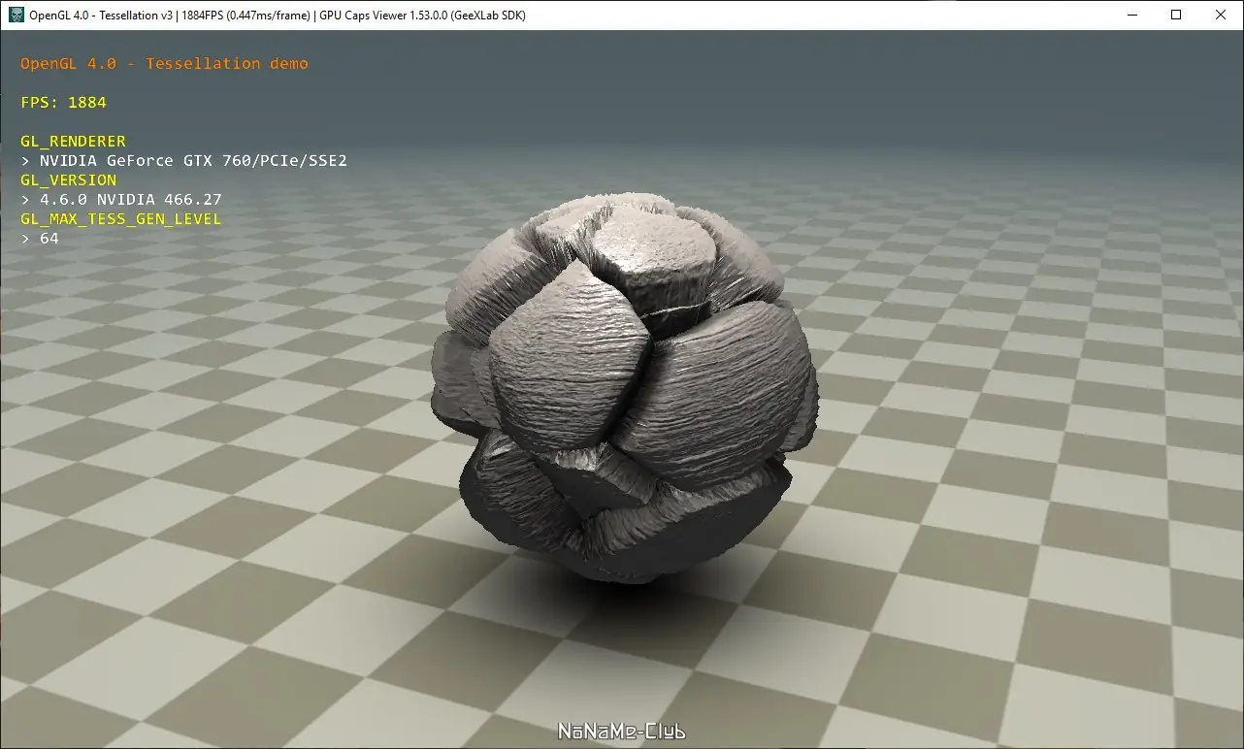Click the 'NVIDIA GeForce GTX 760/PCIe/SSE2' value

point(193,161)
